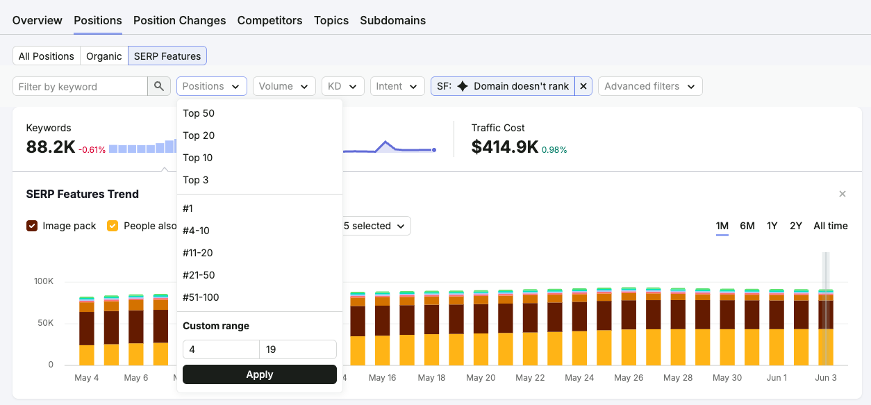Toggle the People also ask checkbox
This screenshot has width=871, height=405.
(113, 226)
